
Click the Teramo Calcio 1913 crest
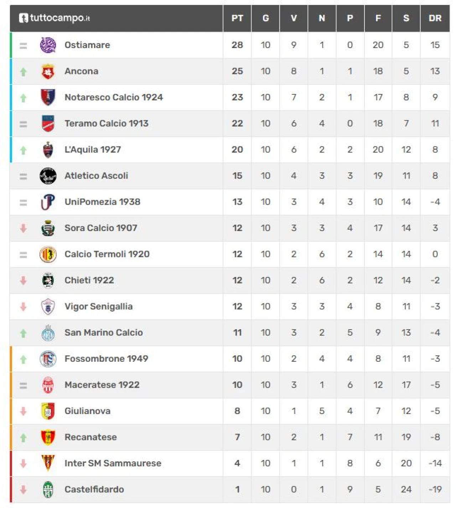tap(48, 124)
